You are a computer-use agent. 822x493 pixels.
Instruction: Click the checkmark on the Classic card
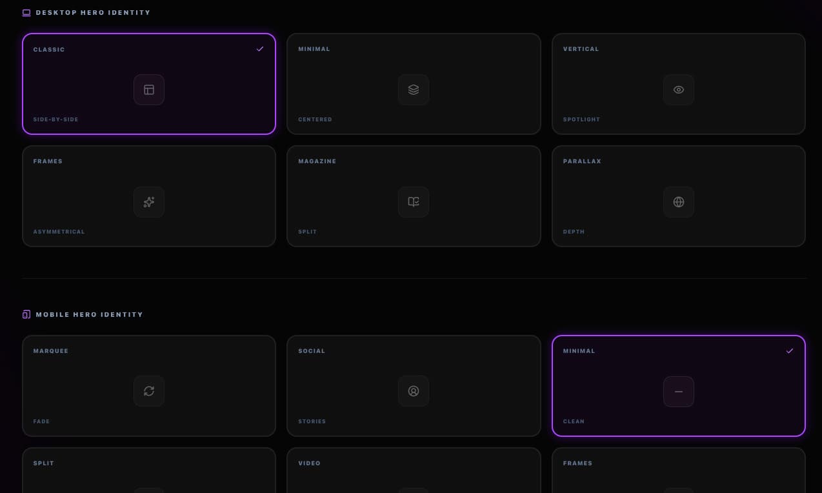coord(260,49)
